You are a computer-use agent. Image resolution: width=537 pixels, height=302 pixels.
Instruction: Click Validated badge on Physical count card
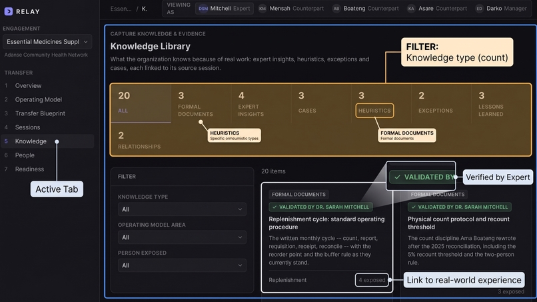coord(459,207)
